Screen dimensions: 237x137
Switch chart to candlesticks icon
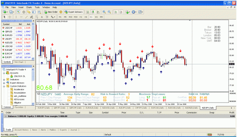coord(93,12)
